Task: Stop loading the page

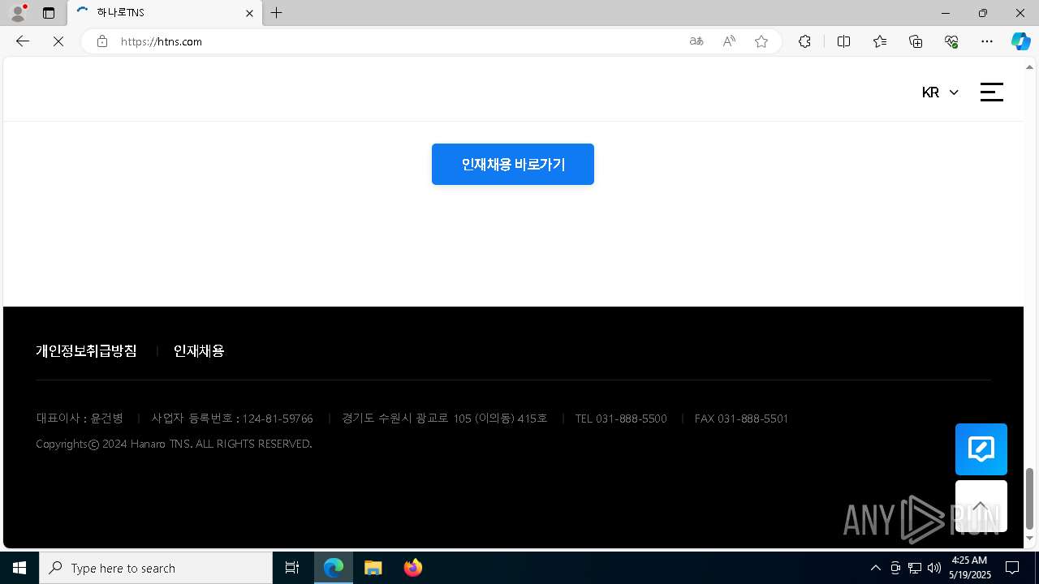Action: click(x=58, y=41)
